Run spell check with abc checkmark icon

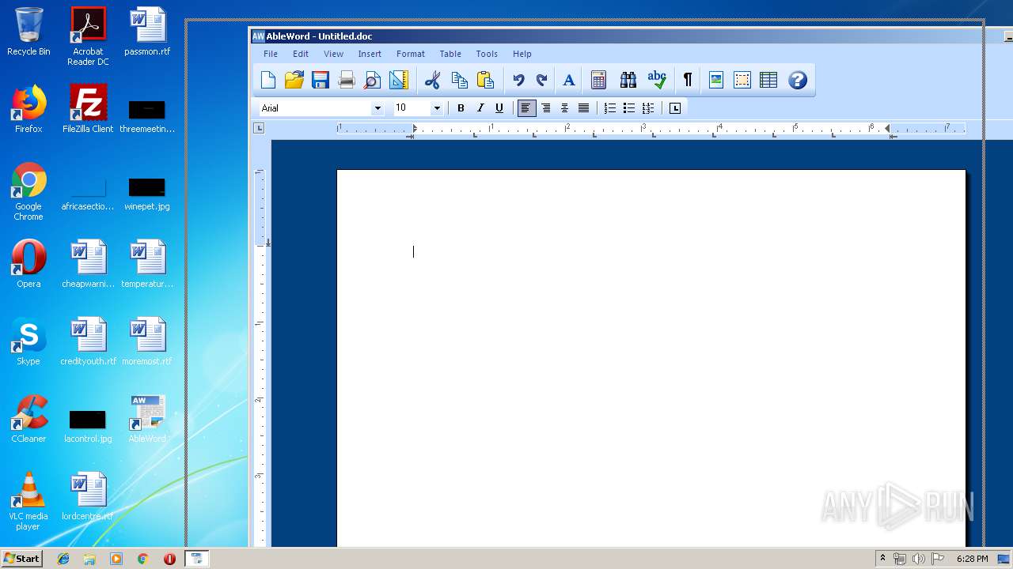(x=657, y=80)
